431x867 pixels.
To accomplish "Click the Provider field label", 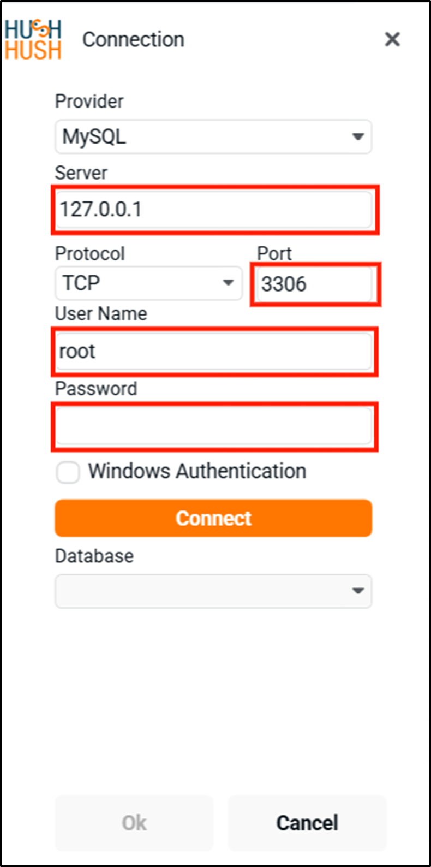I will pyautogui.click(x=89, y=102).
